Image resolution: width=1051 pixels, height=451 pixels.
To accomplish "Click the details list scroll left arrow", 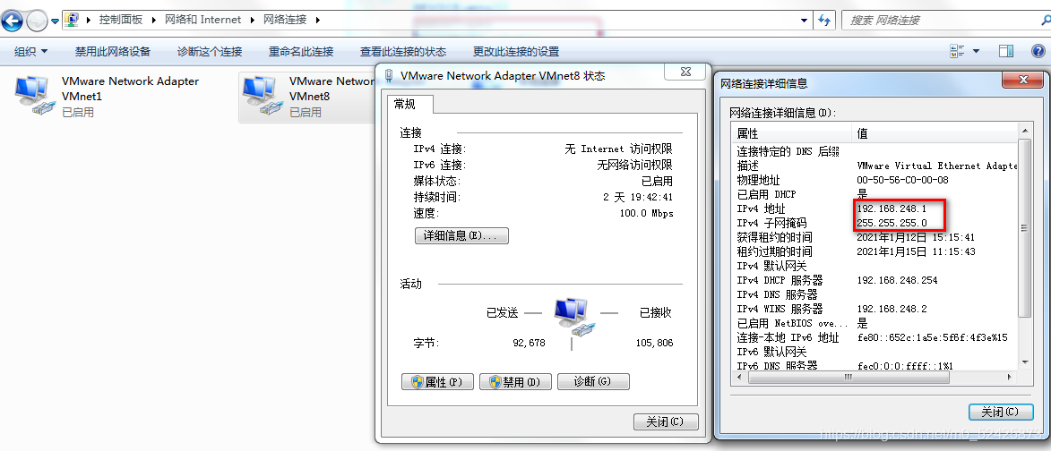I will pos(738,378).
